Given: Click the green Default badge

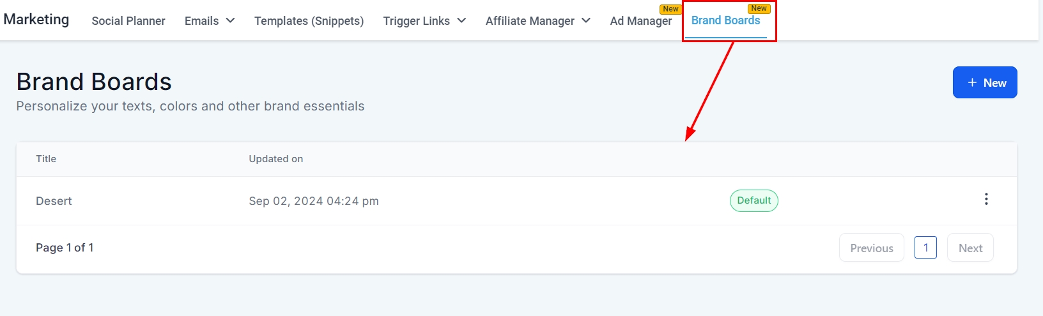Looking at the screenshot, I should click(753, 200).
